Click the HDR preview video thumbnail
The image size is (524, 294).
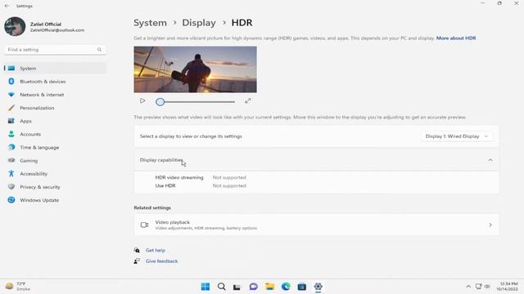tap(195, 69)
